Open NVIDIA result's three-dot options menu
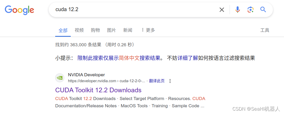This screenshot has width=284, height=114. pyautogui.click(x=170, y=81)
